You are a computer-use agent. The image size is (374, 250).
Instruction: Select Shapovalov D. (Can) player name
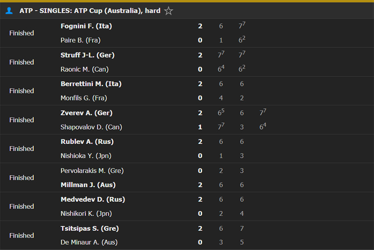coord(91,127)
